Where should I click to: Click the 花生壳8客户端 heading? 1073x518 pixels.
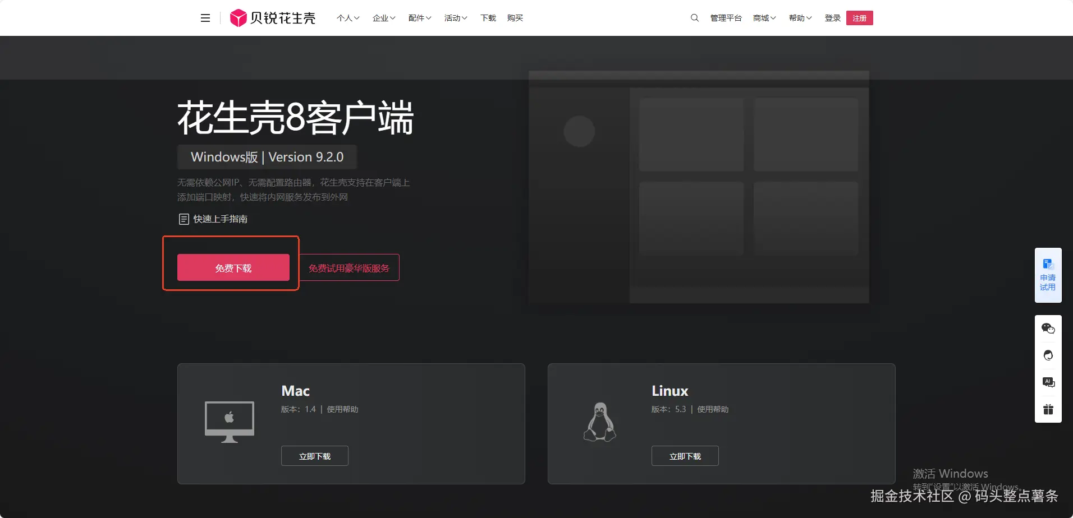click(296, 118)
